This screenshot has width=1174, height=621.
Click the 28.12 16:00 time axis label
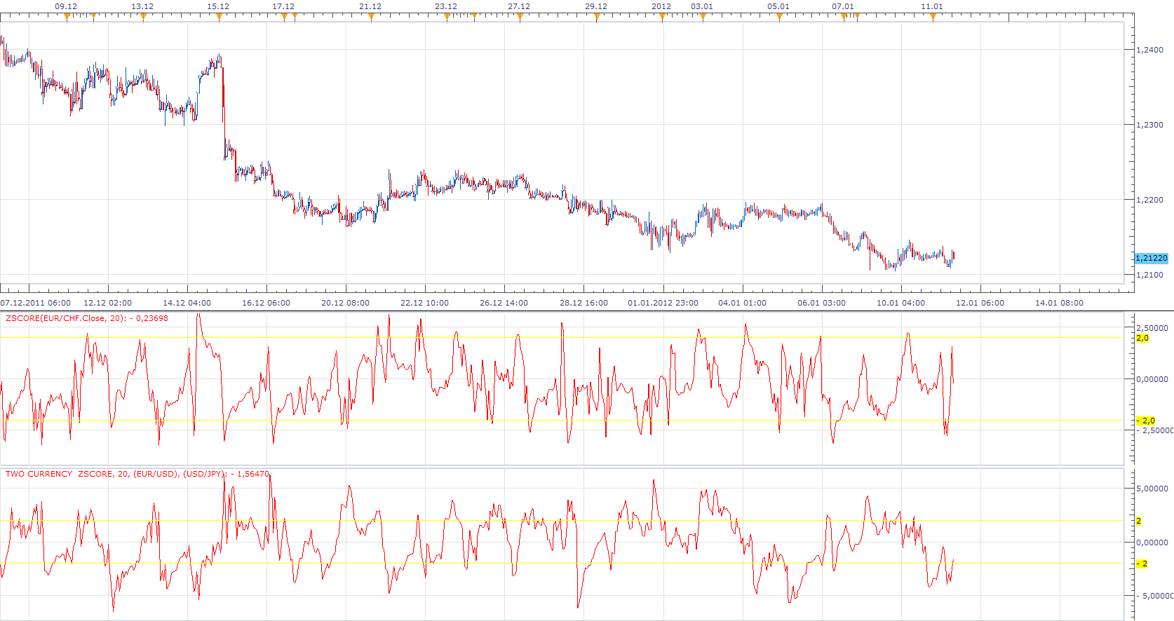pos(583,303)
